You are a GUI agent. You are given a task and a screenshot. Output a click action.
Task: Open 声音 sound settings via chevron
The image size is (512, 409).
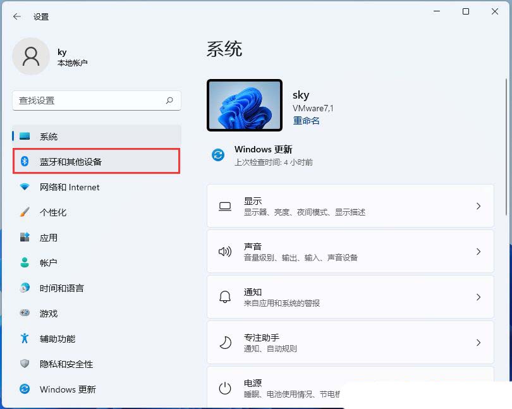(x=478, y=252)
